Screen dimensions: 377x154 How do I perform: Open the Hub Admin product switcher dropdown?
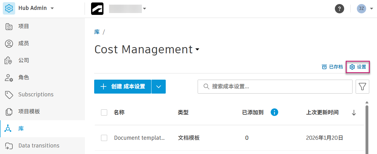point(52,8)
